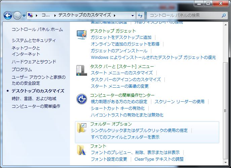Click ClearType テキストの調整
This screenshot has width=231, height=168.
coord(159,159)
